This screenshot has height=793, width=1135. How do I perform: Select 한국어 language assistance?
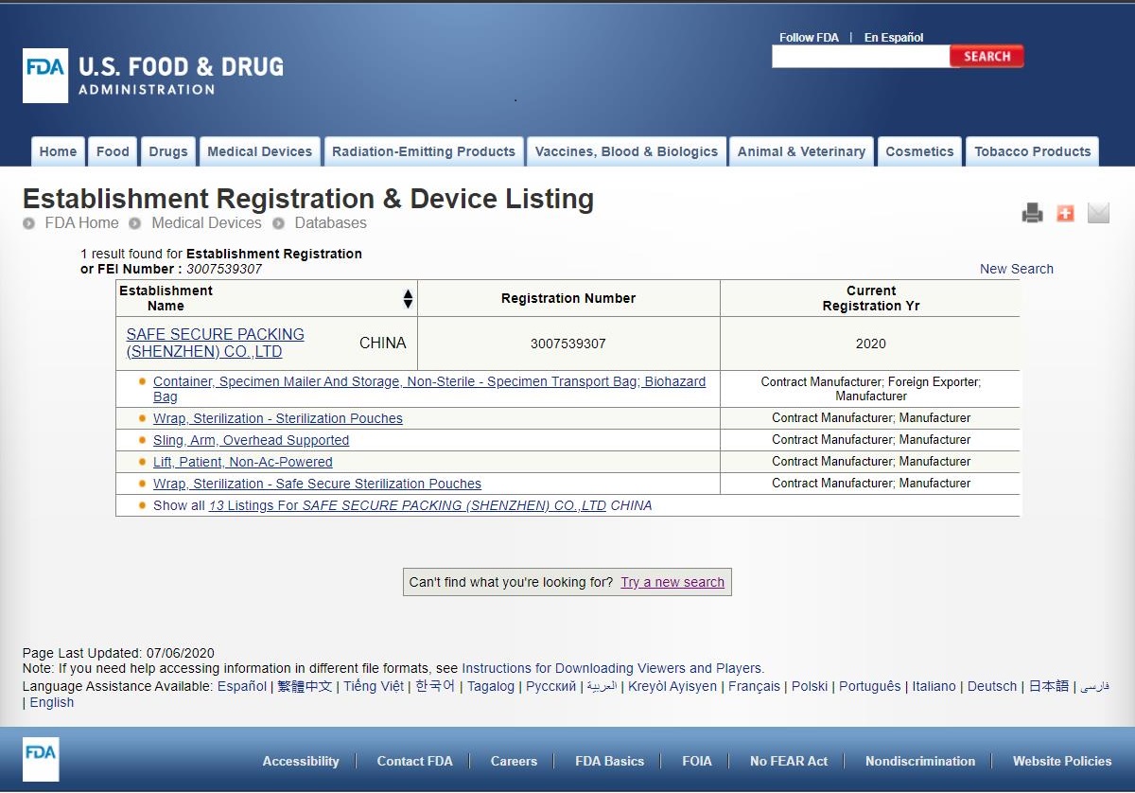coord(435,686)
